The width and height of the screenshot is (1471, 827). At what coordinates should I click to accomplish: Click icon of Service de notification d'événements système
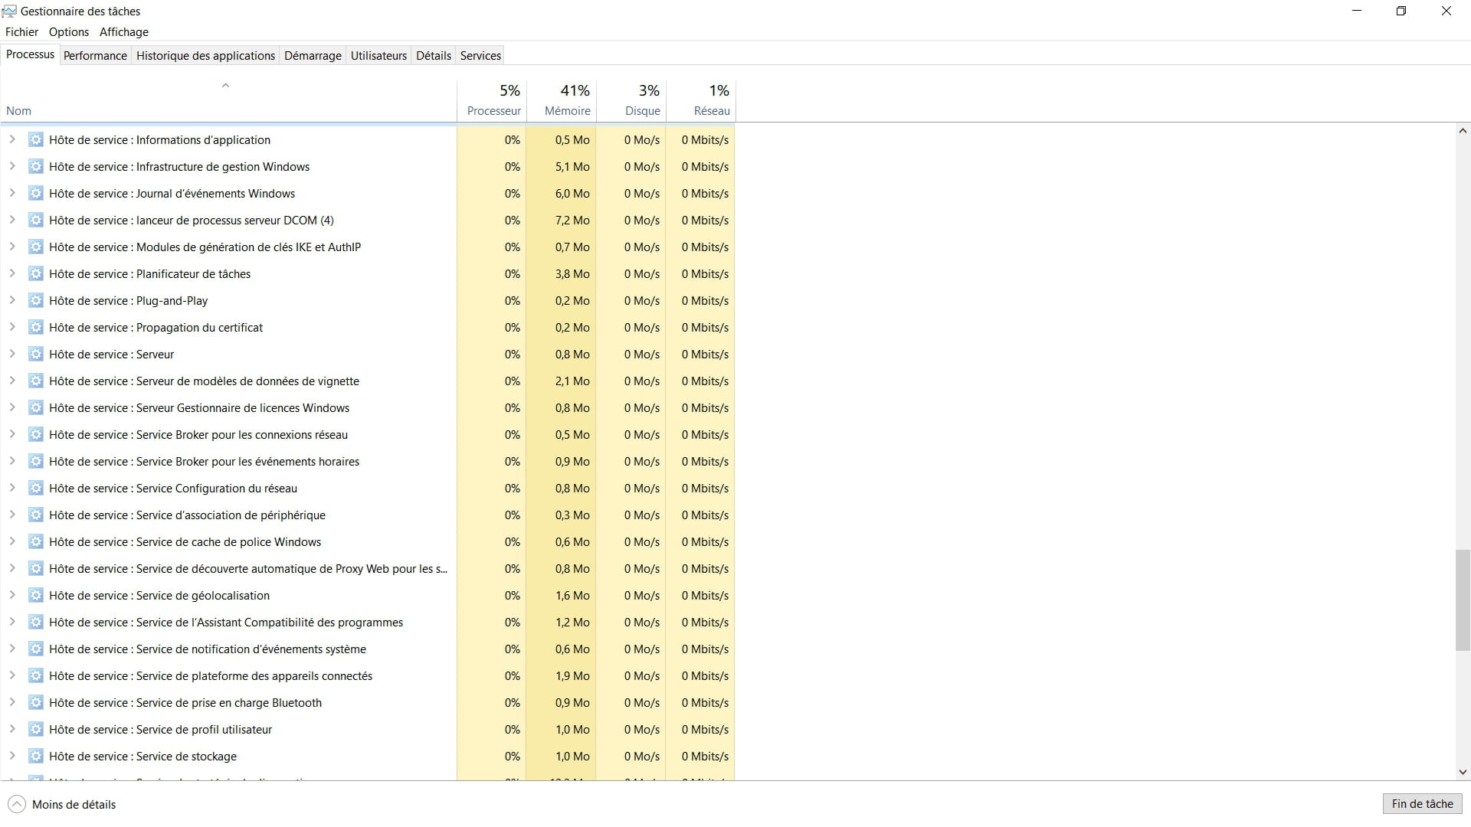(35, 649)
